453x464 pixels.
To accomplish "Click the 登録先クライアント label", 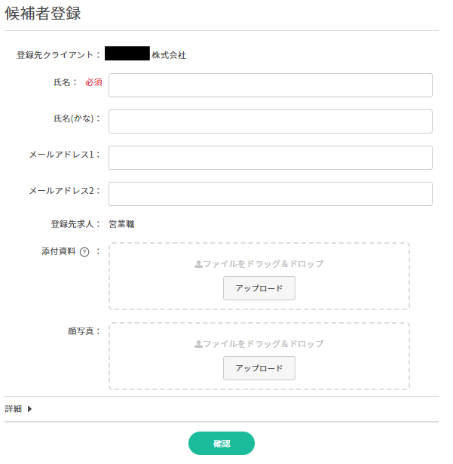I will click(57, 55).
